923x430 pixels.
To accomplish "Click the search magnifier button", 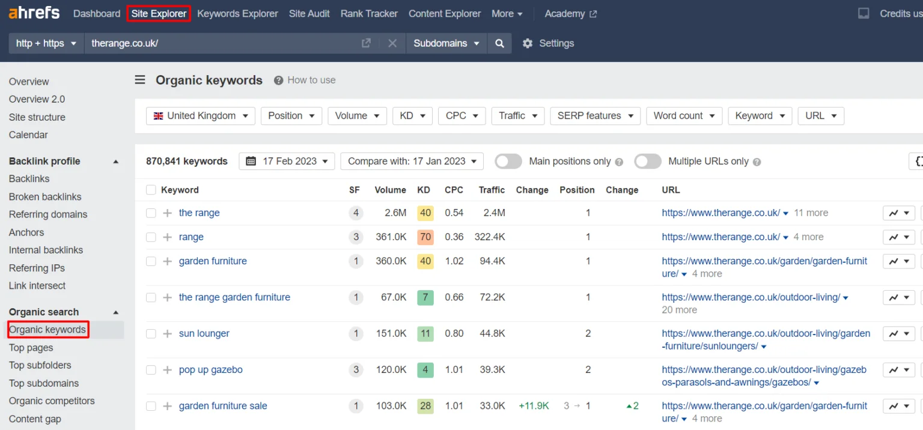I will click(499, 43).
